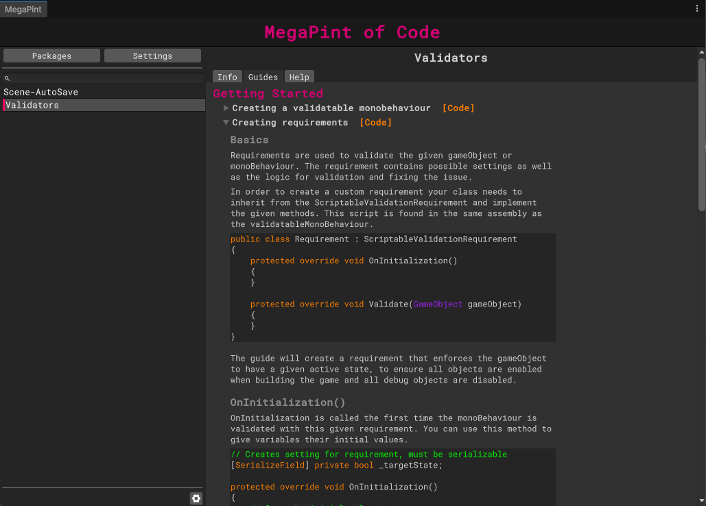706x506 pixels.
Task: Select Scene-AutoSave in the package list
Action: pyautogui.click(x=41, y=92)
